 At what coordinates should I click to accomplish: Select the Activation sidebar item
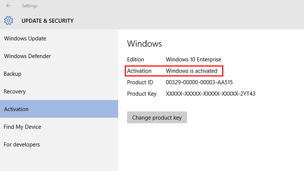click(59, 109)
